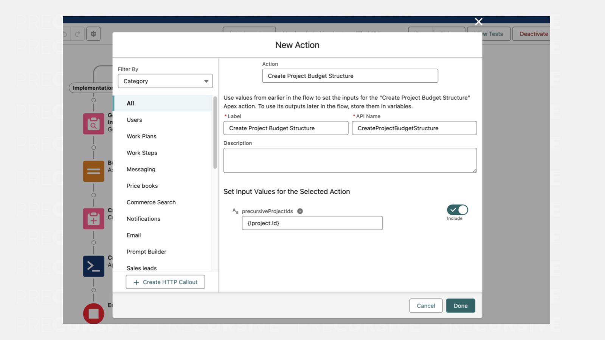Click Create HTTP Callout button
This screenshot has height=340, width=605.
165,282
